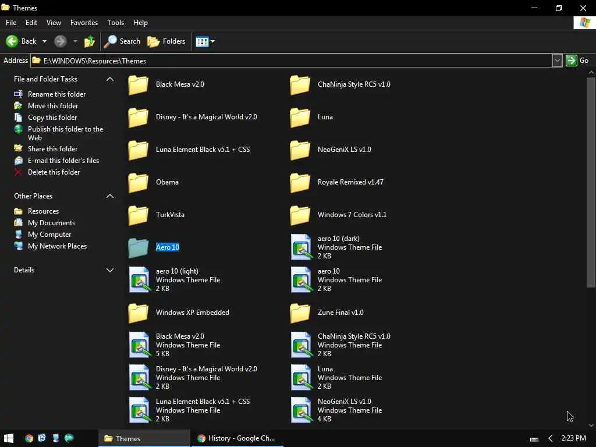The image size is (596, 447).
Task: Collapse the File and Folder Tasks section
Action: coord(110,79)
